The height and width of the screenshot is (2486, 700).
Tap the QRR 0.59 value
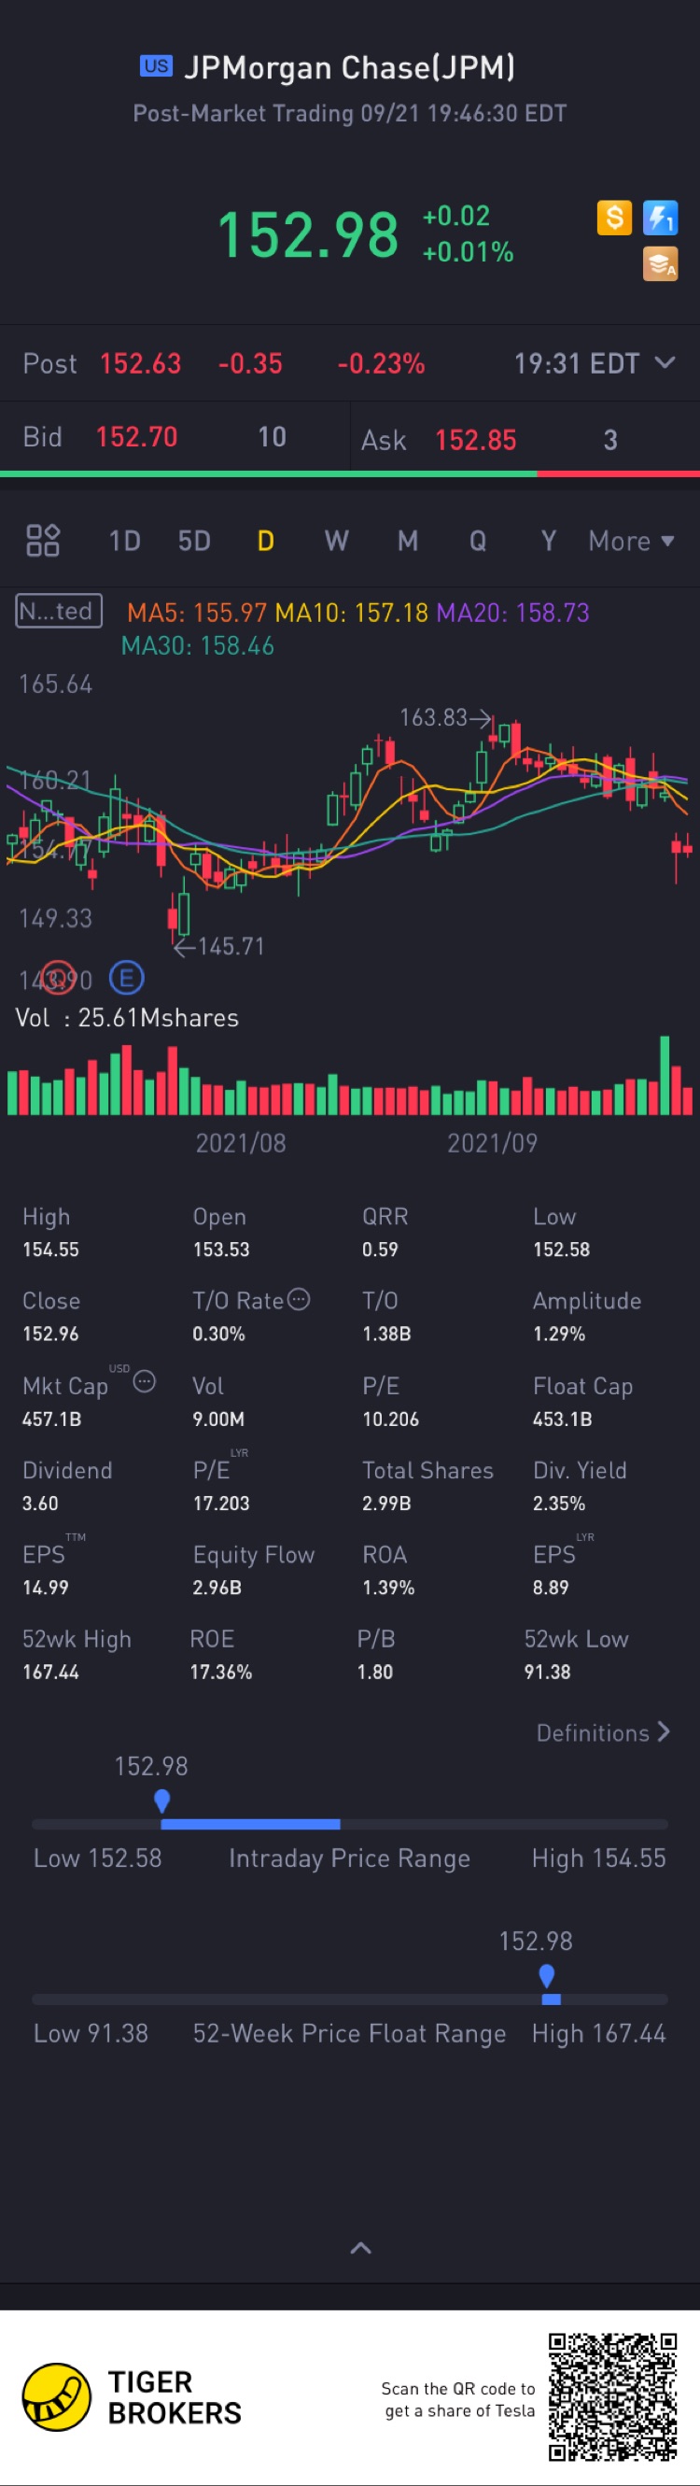(380, 1249)
